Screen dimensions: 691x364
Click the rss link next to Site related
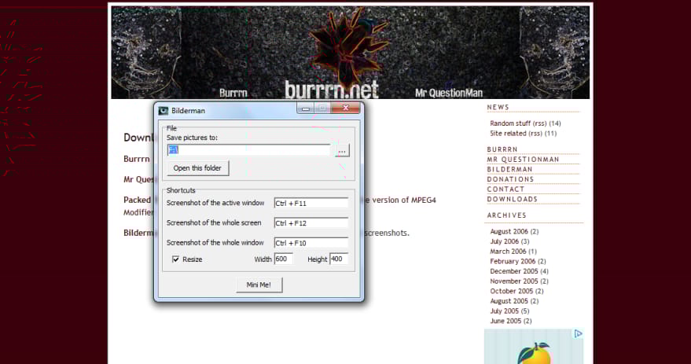point(535,133)
